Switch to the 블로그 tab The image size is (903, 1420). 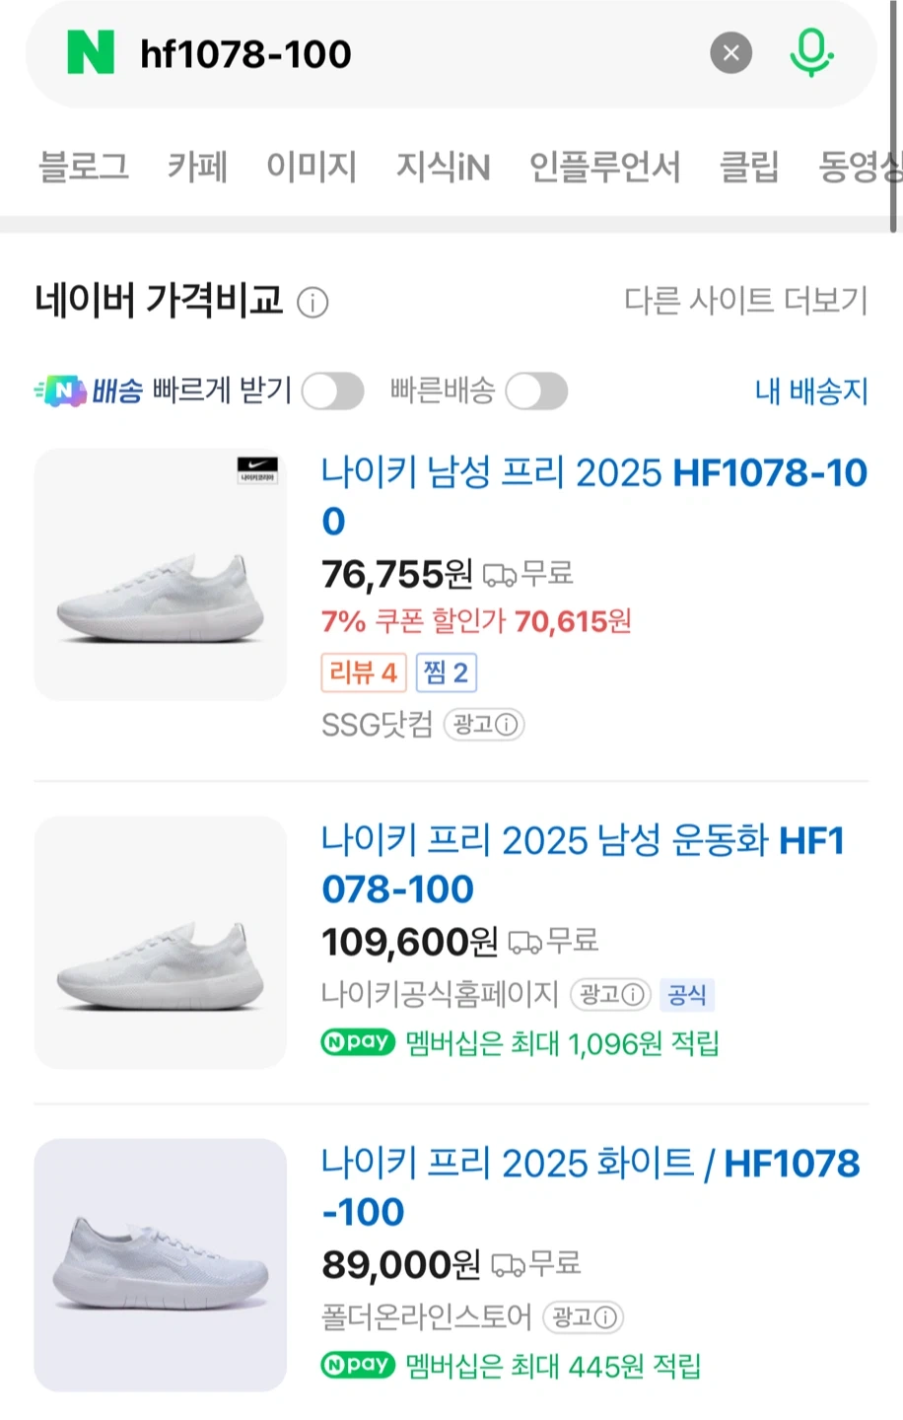click(x=84, y=167)
